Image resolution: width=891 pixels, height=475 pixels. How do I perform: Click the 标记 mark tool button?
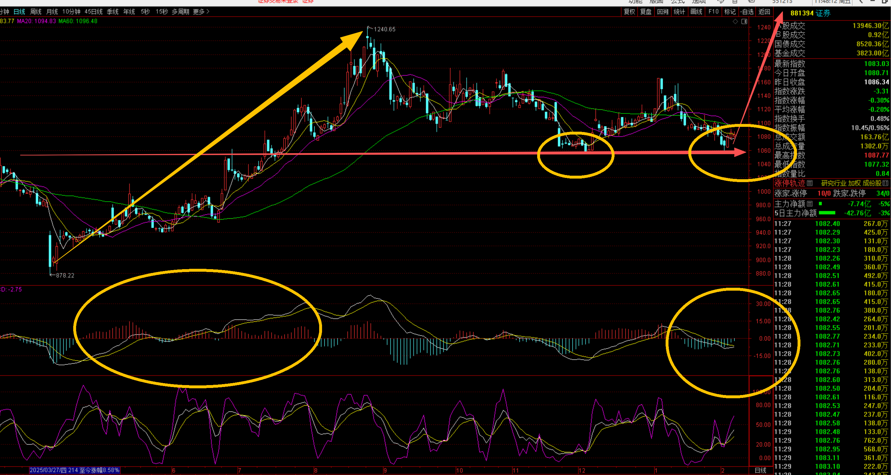pyautogui.click(x=729, y=12)
